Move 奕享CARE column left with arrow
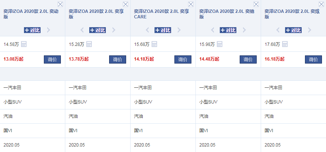The width and height of the screenshot is (326, 152). (148, 30)
